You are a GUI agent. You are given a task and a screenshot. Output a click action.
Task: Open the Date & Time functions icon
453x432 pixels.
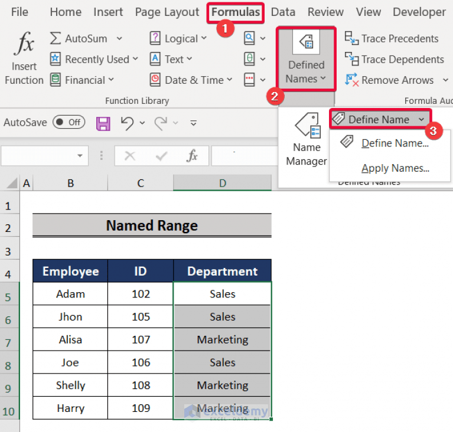(x=155, y=80)
